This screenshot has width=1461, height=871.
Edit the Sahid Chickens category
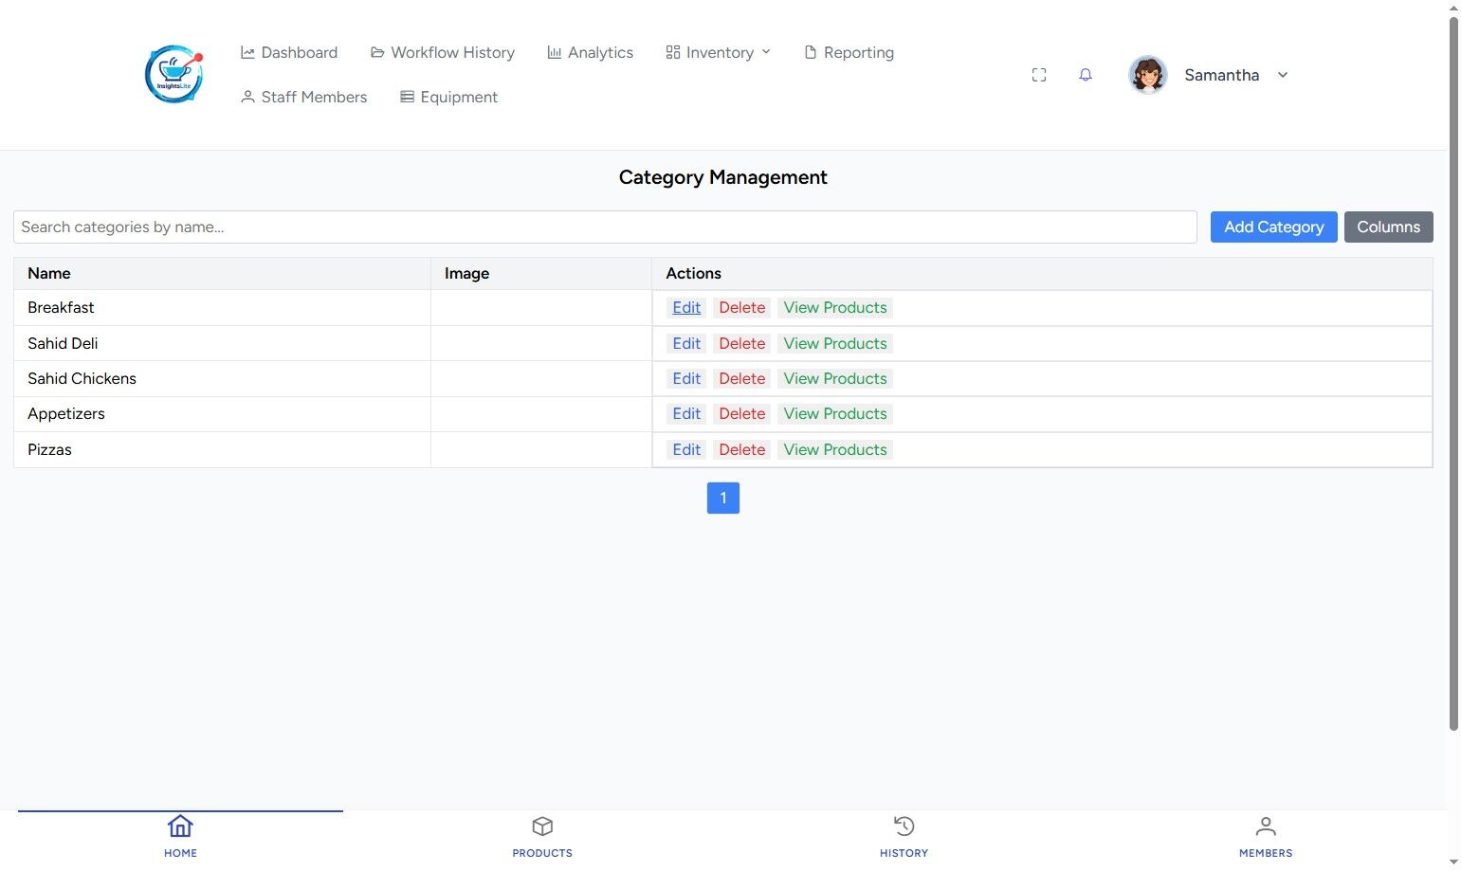tap(686, 378)
